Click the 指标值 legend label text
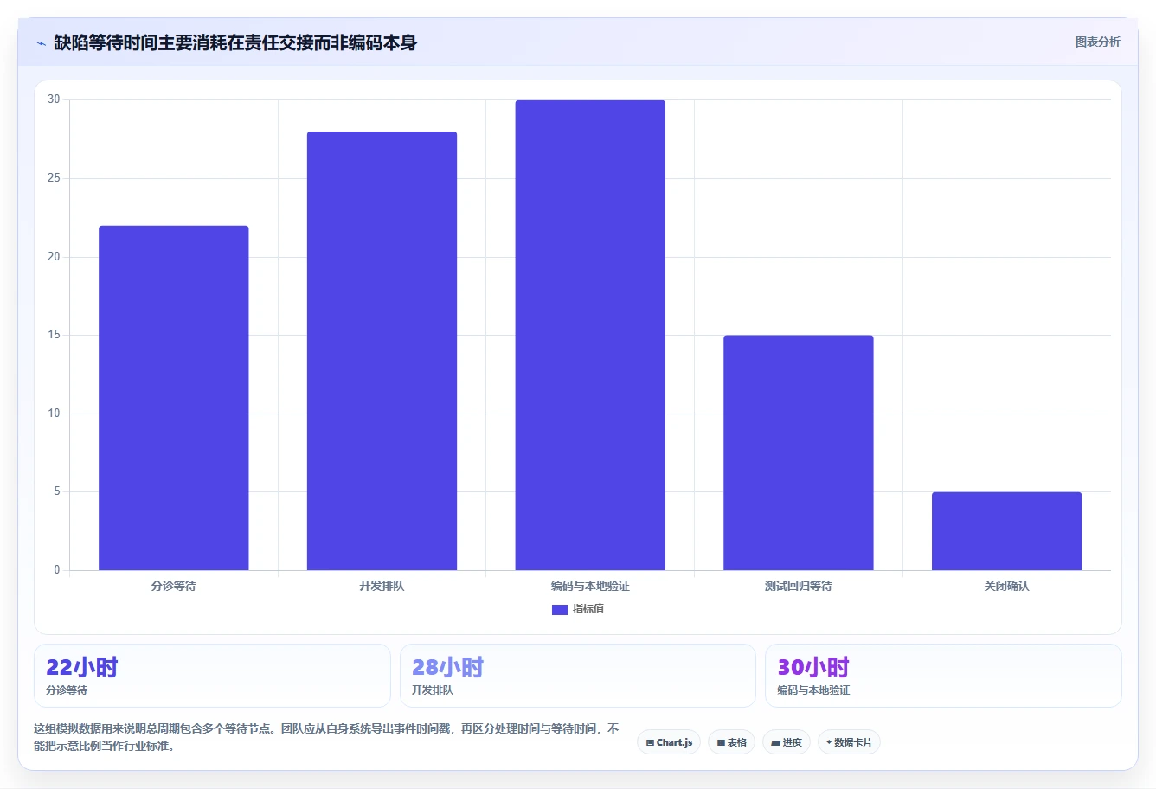Image resolution: width=1156 pixels, height=789 pixels. (588, 609)
